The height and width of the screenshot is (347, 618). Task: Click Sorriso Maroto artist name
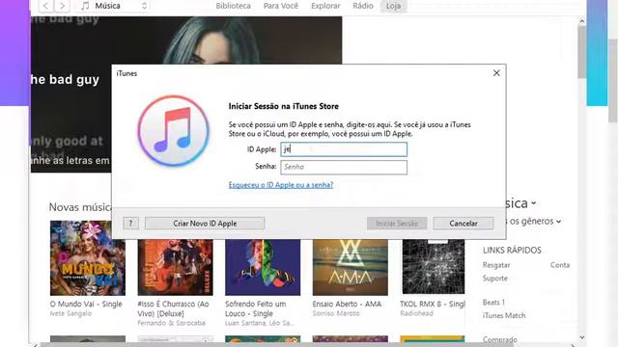pyautogui.click(x=336, y=313)
